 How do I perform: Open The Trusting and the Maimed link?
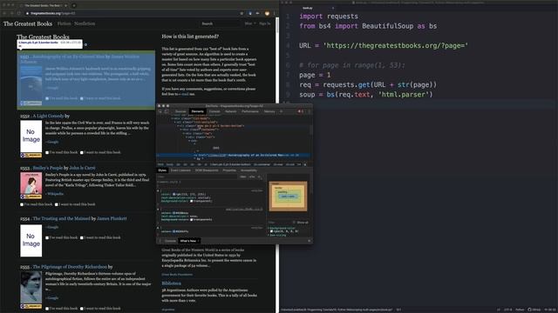(x=62, y=218)
